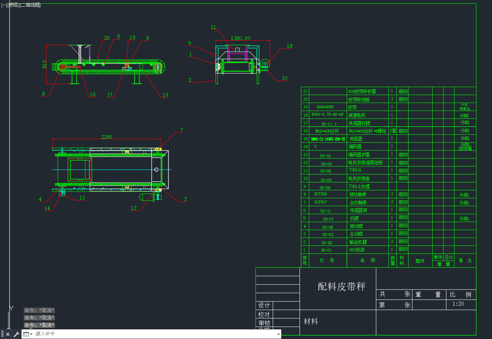Select the 传感器托辊 entry
Viewport: 492px width, 339px height.
[359, 123]
